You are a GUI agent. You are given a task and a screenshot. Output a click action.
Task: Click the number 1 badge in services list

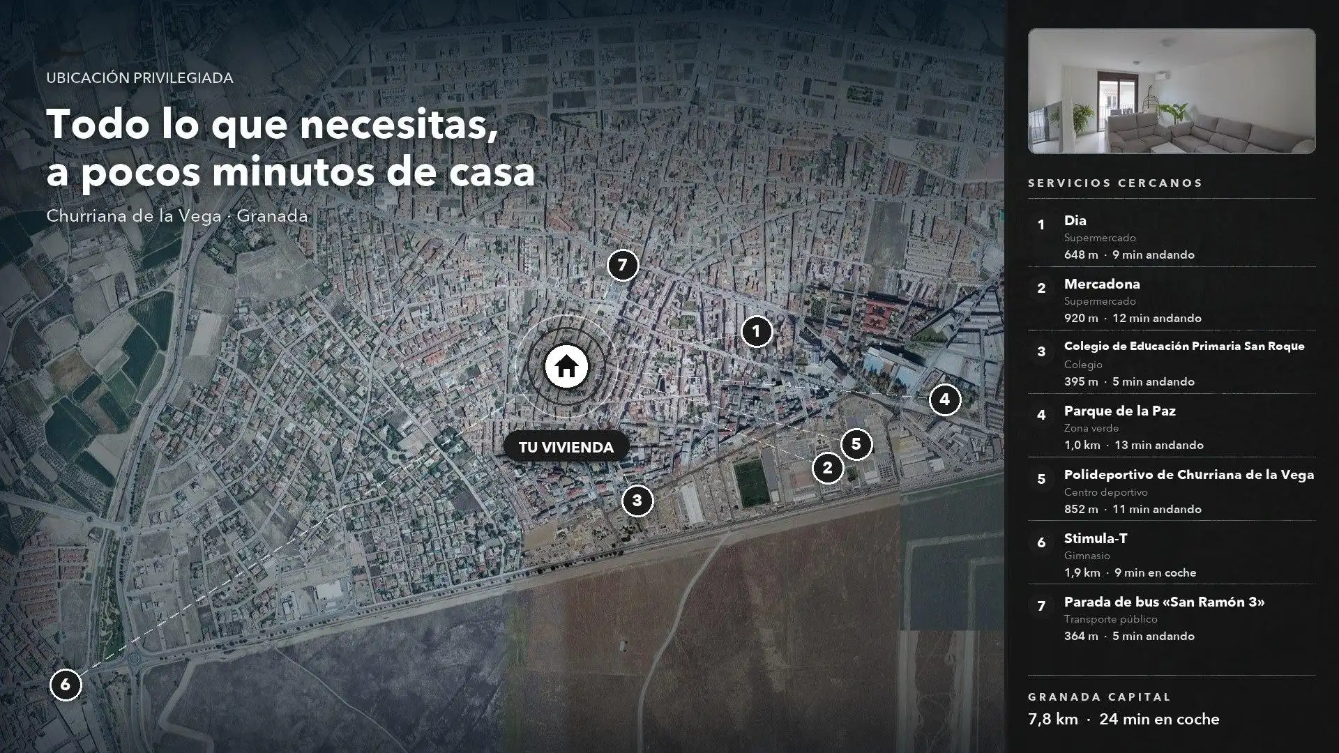click(1041, 225)
